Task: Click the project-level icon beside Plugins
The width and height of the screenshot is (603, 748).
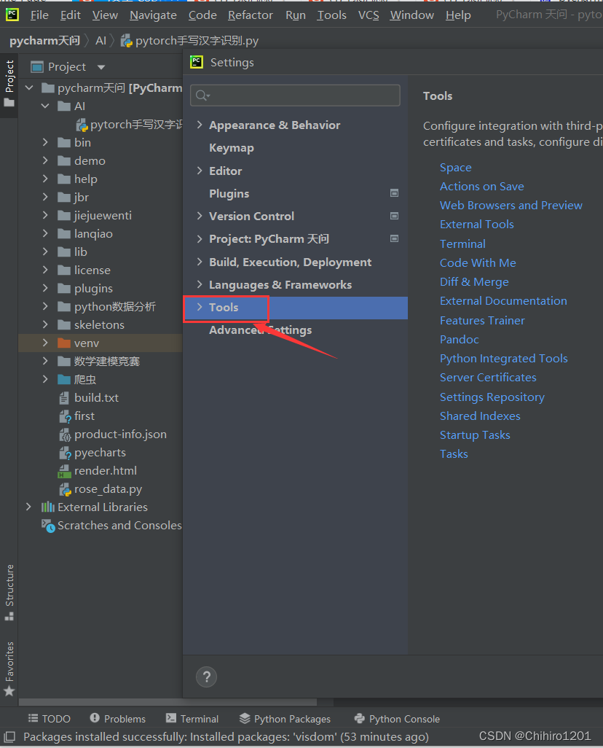Action: pyautogui.click(x=394, y=193)
